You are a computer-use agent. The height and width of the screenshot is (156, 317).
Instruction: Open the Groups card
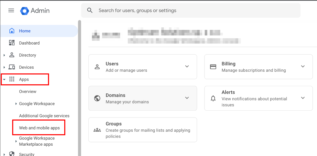pos(142,130)
